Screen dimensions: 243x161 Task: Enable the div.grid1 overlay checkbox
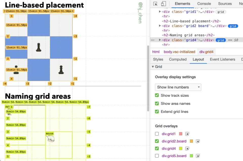(157, 134)
